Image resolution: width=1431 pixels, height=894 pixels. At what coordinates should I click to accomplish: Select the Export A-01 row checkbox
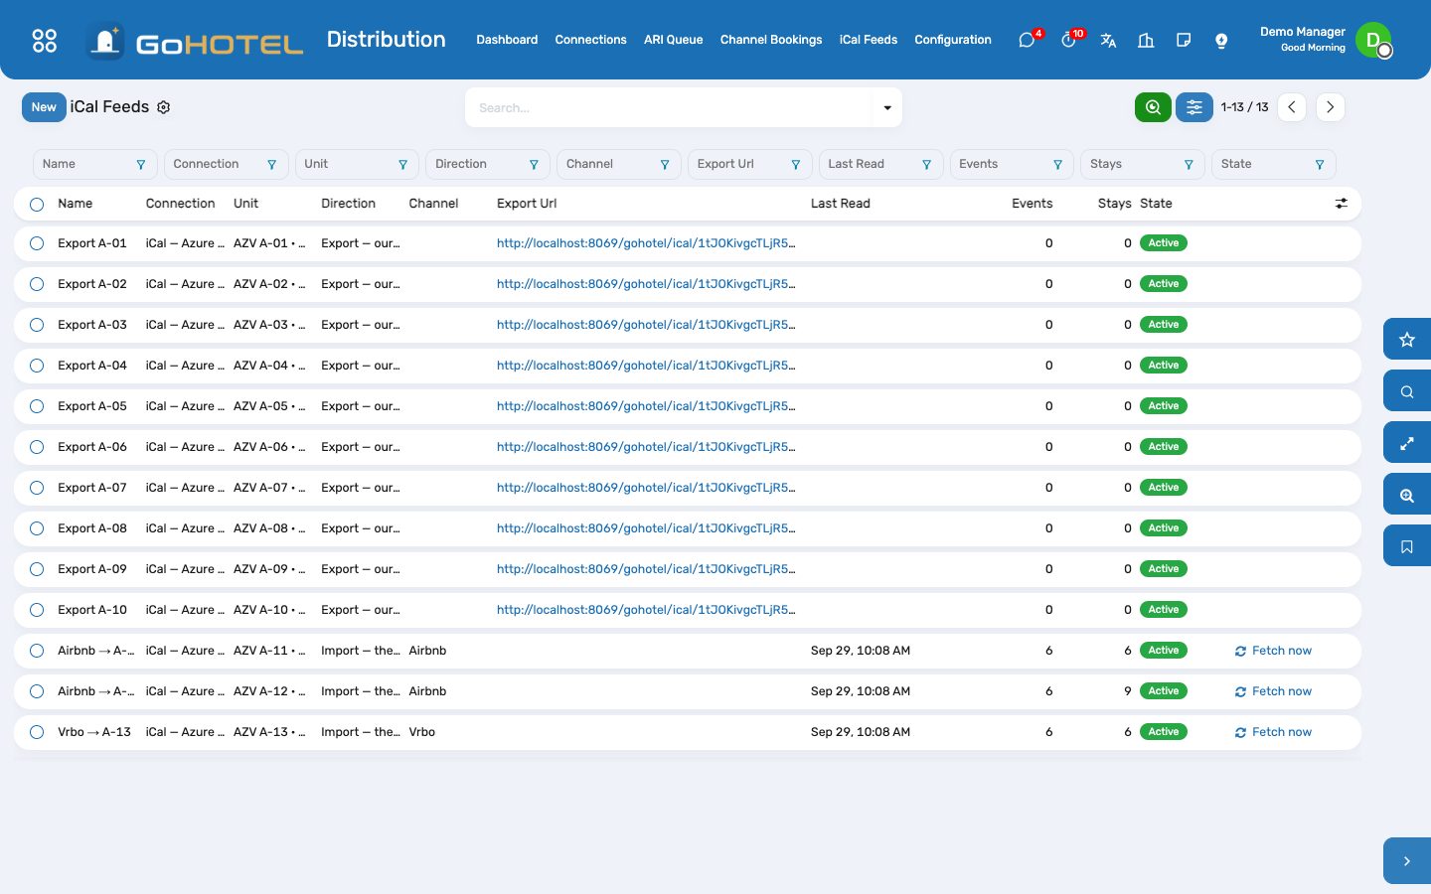pos(37,243)
